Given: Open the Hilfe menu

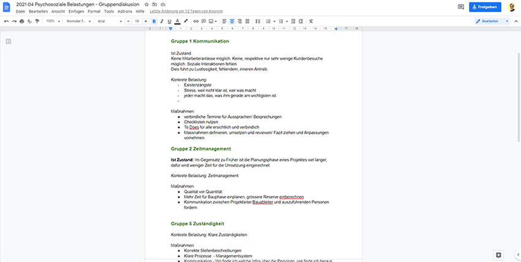Looking at the screenshot, I should pyautogui.click(x=140, y=11).
